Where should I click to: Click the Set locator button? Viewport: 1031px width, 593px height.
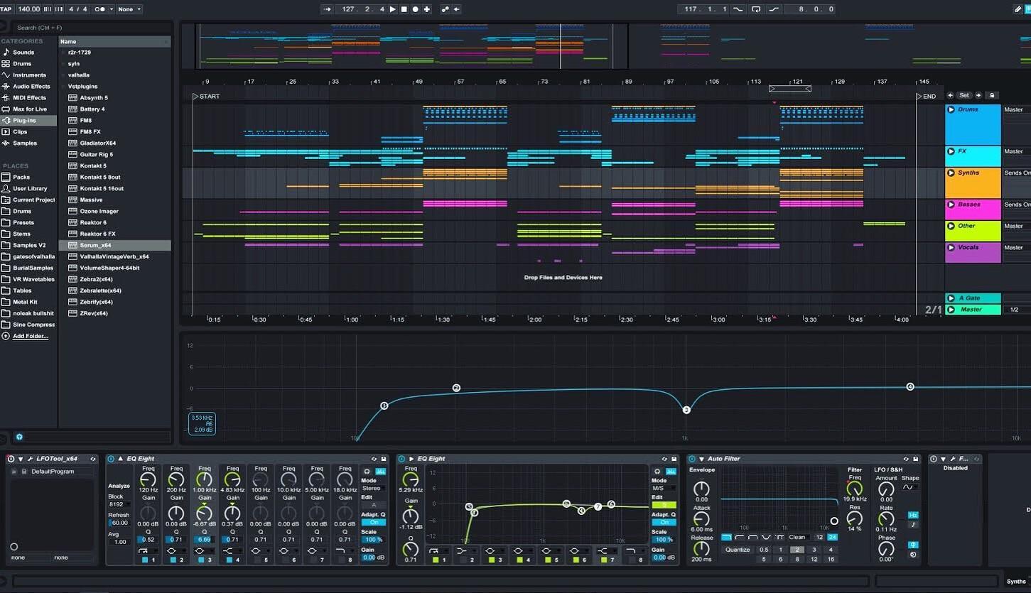click(x=964, y=94)
